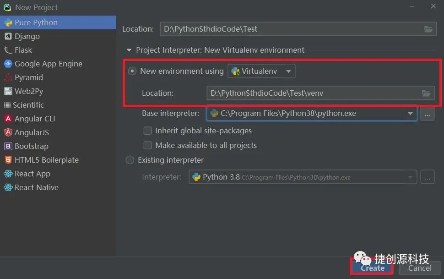Select Django text in project types
444x279 pixels.
click(27, 36)
